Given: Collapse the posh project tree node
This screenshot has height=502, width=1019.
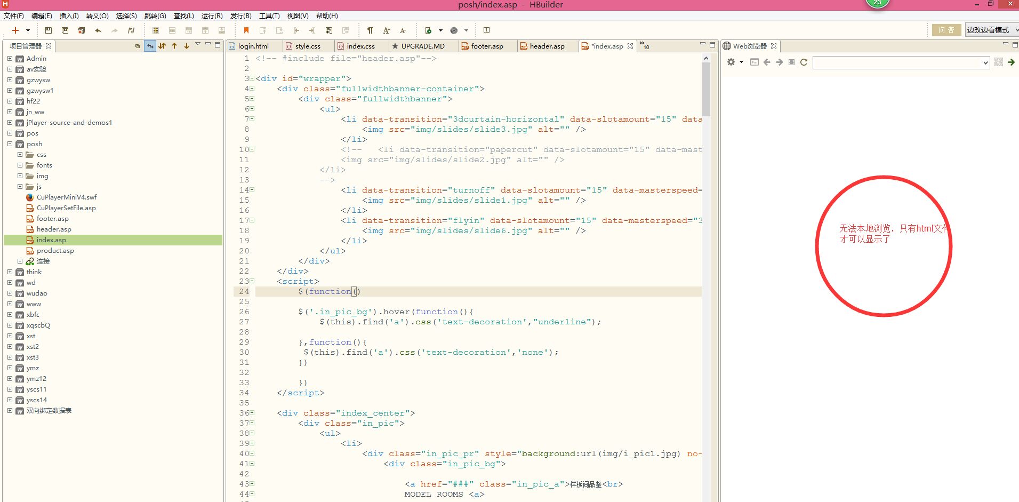Looking at the screenshot, I should [x=10, y=144].
